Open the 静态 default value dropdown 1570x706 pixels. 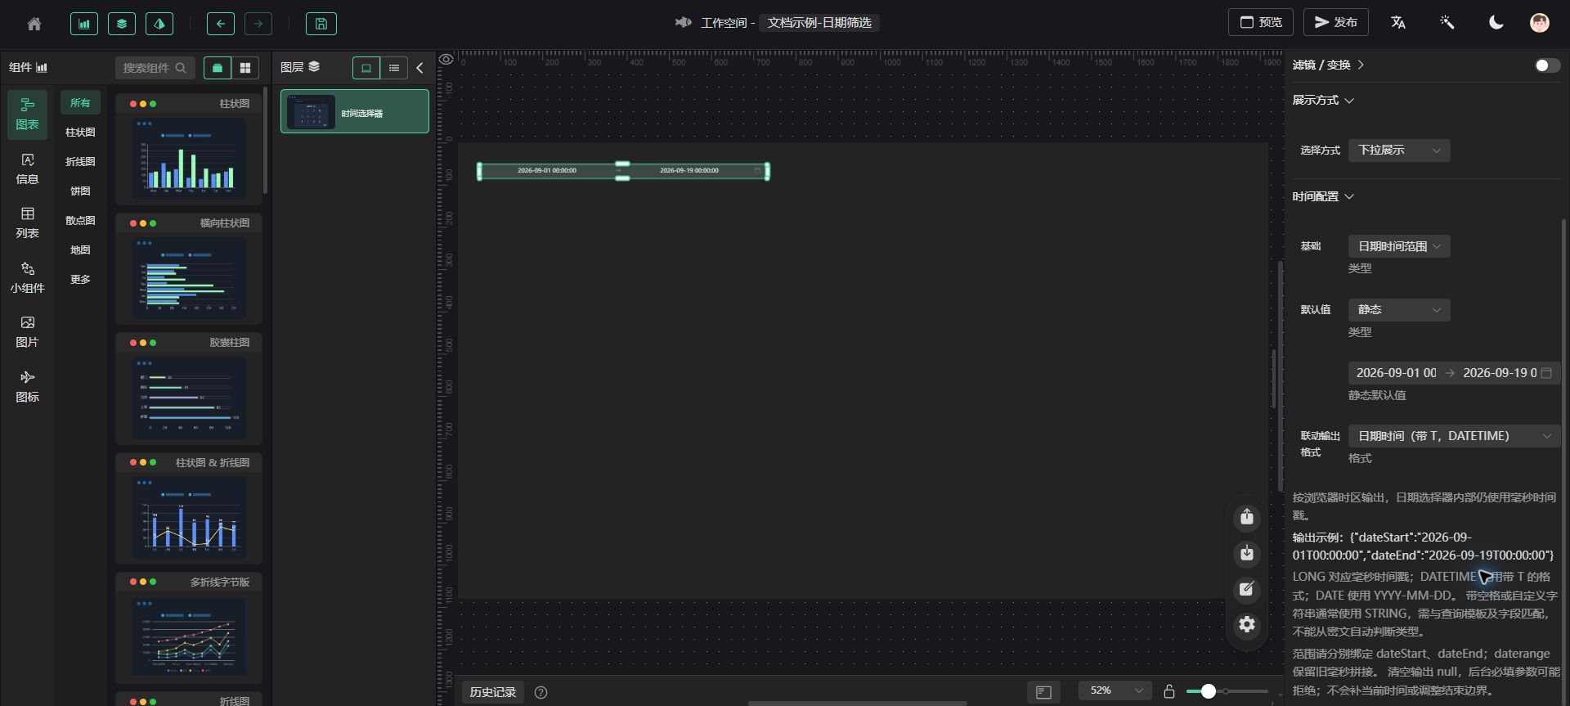[x=1399, y=310]
